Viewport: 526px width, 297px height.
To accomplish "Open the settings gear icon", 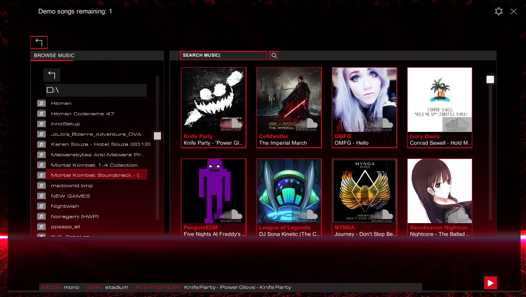I will 499,12.
